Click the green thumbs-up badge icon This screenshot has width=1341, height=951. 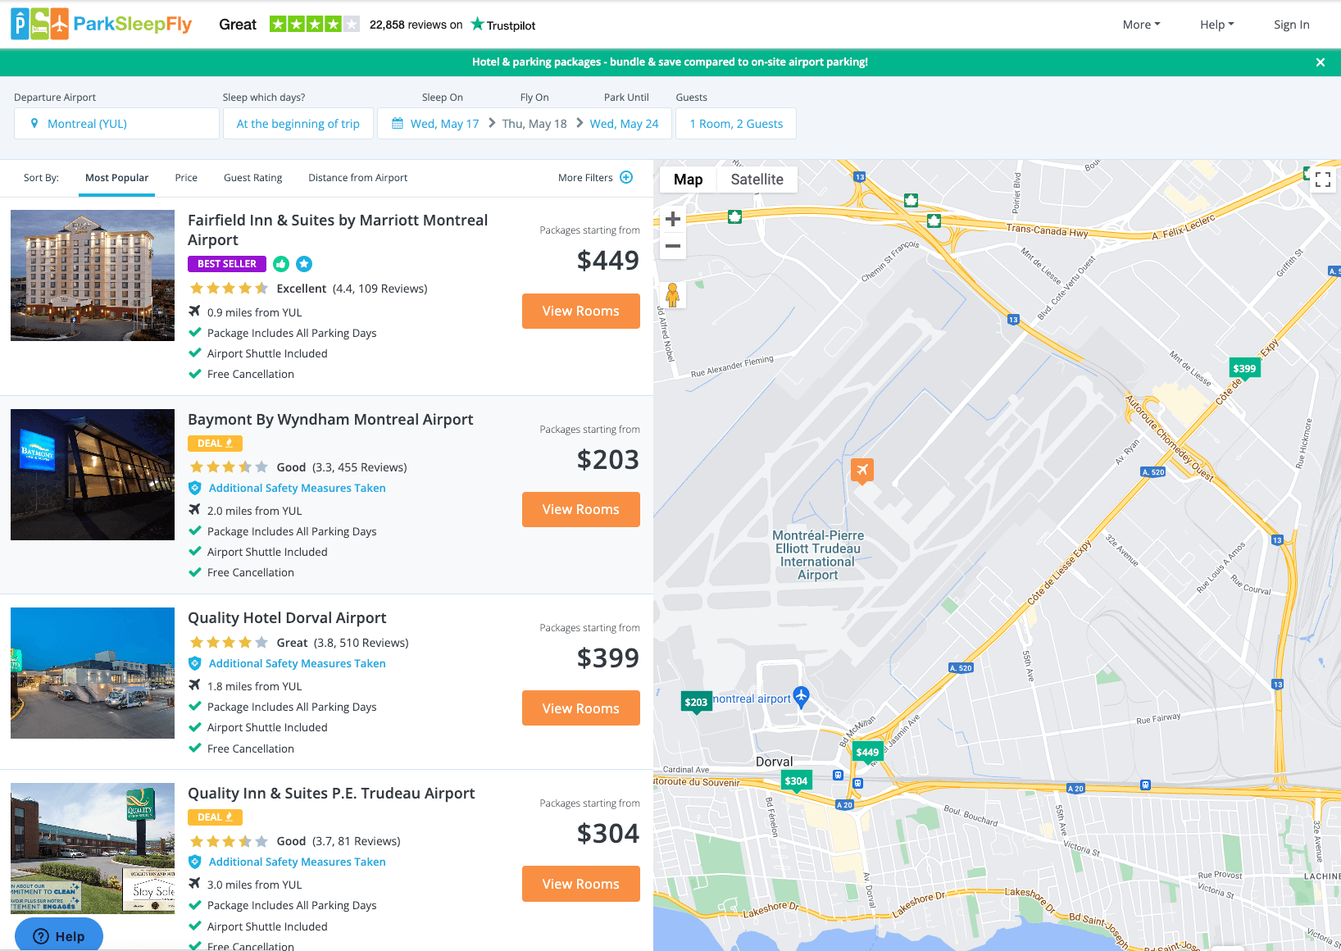281,264
